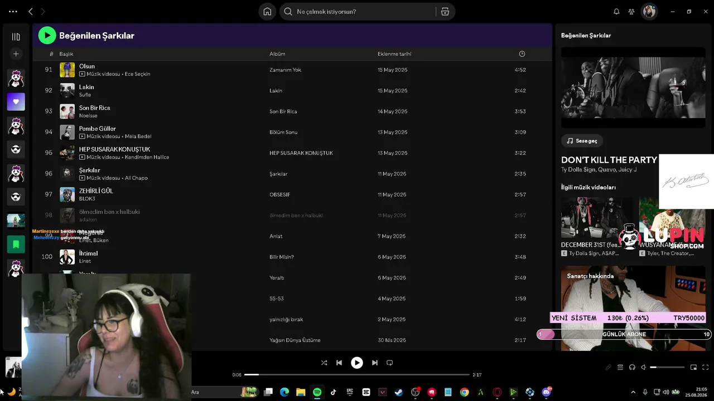Image resolution: width=714 pixels, height=401 pixels.
Task: Play Beğenilen Şarkılar with green button
Action: coord(47,36)
